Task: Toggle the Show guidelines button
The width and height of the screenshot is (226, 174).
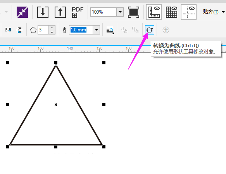Action: pyautogui.click(x=189, y=12)
